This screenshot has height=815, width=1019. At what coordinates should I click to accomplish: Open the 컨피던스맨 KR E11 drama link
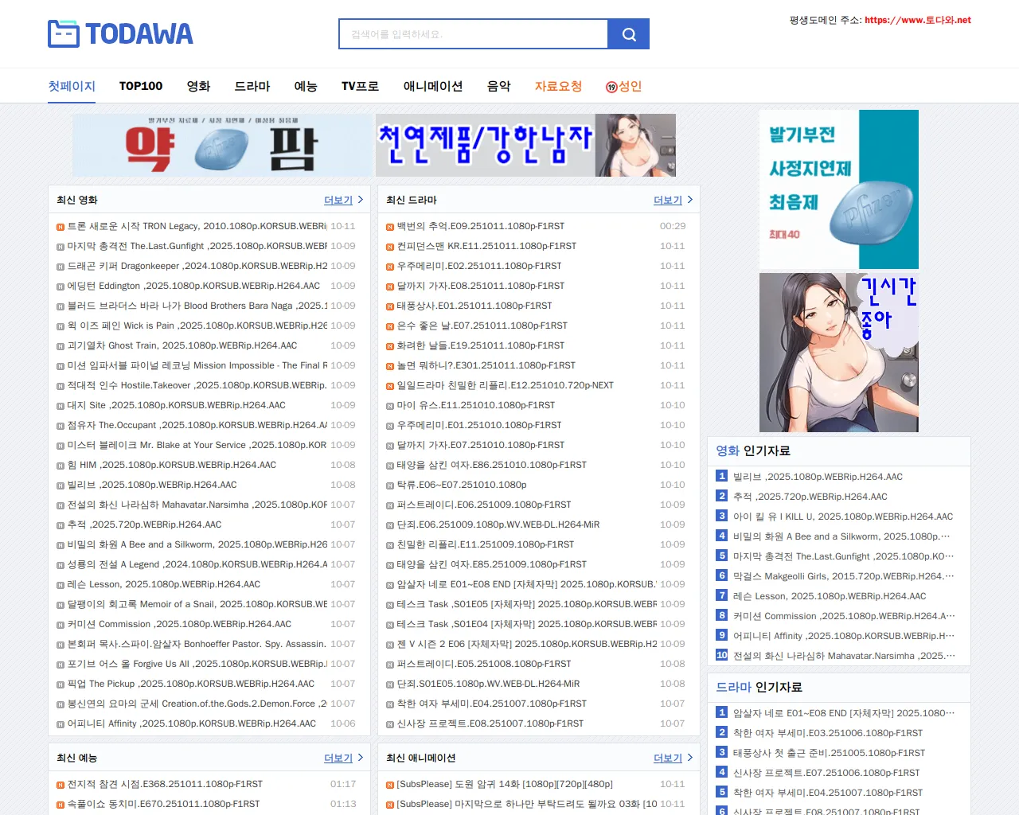click(x=486, y=246)
